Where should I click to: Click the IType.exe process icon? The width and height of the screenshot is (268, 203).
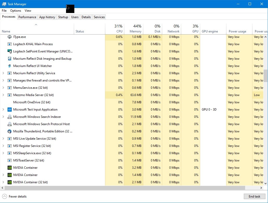(10, 37)
